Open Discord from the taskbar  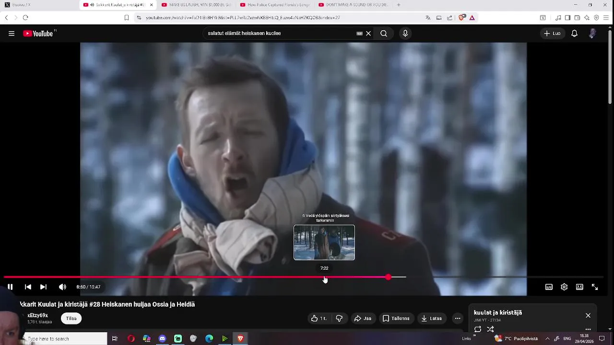(x=162, y=339)
